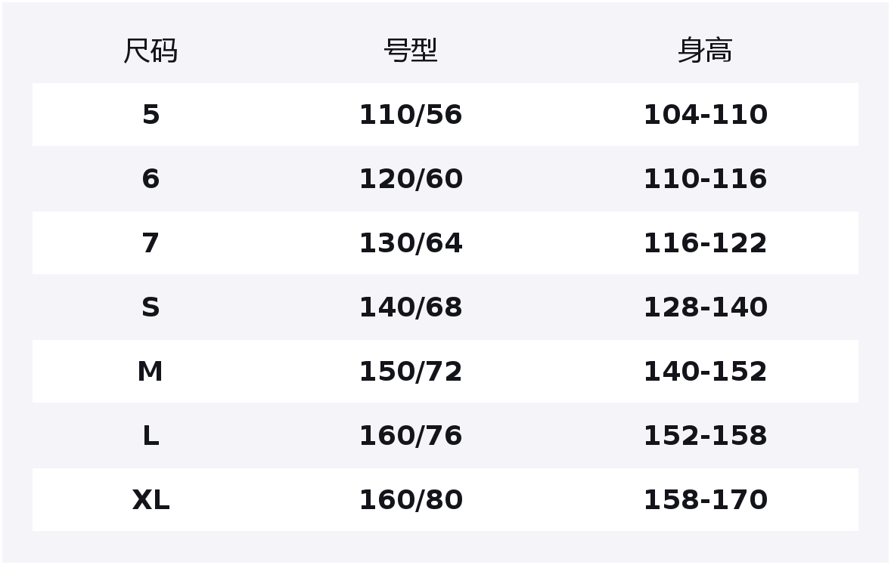Select the 116-122 height cell

[705, 243]
